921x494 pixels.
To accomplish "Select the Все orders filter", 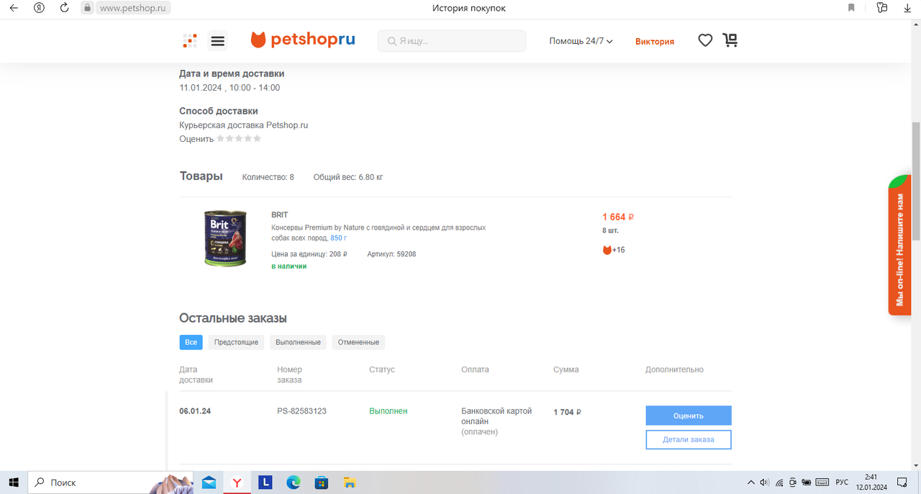I will click(x=191, y=342).
